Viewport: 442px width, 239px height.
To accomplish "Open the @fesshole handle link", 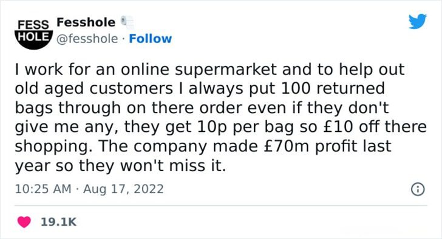I will [x=87, y=39].
